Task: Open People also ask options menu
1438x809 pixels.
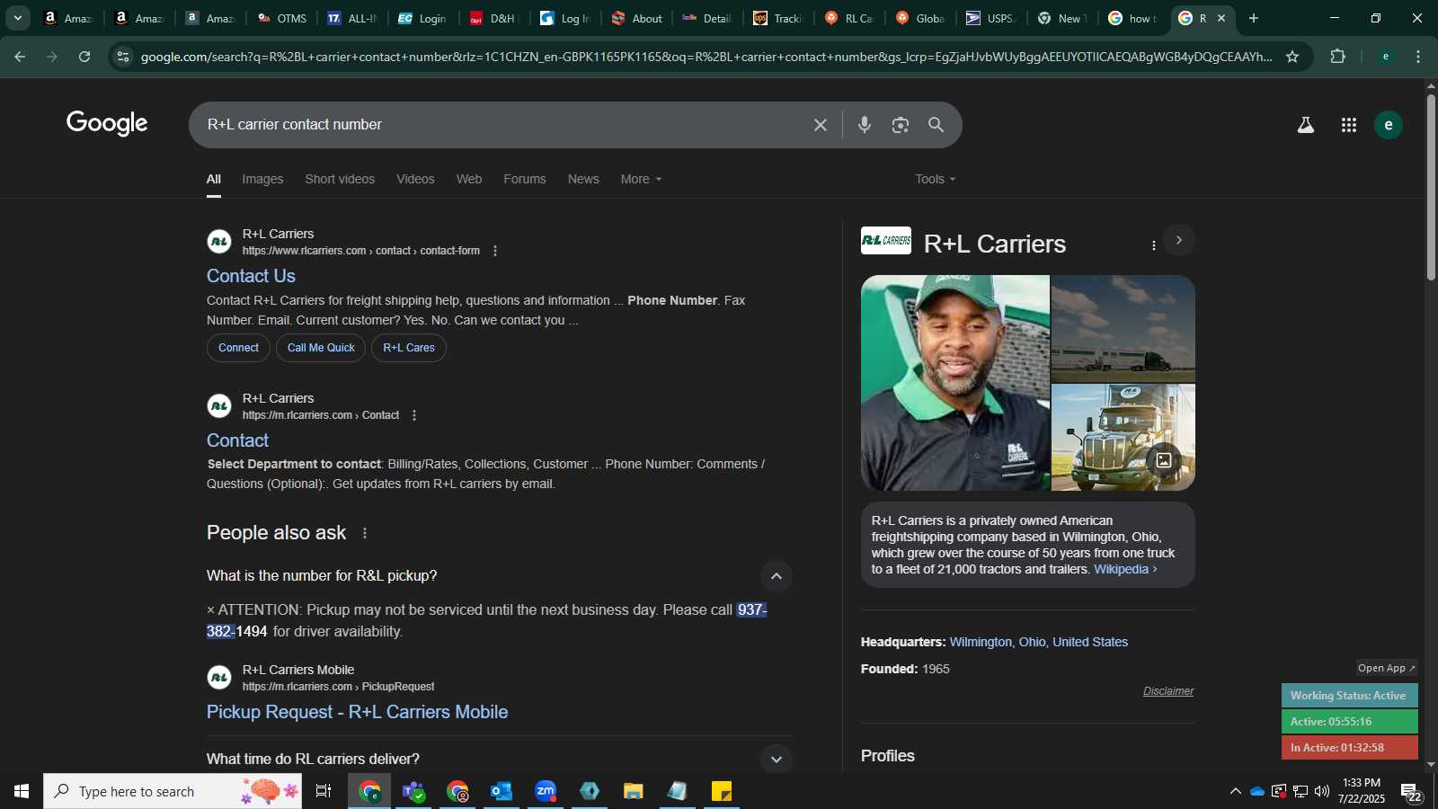Action: (365, 533)
